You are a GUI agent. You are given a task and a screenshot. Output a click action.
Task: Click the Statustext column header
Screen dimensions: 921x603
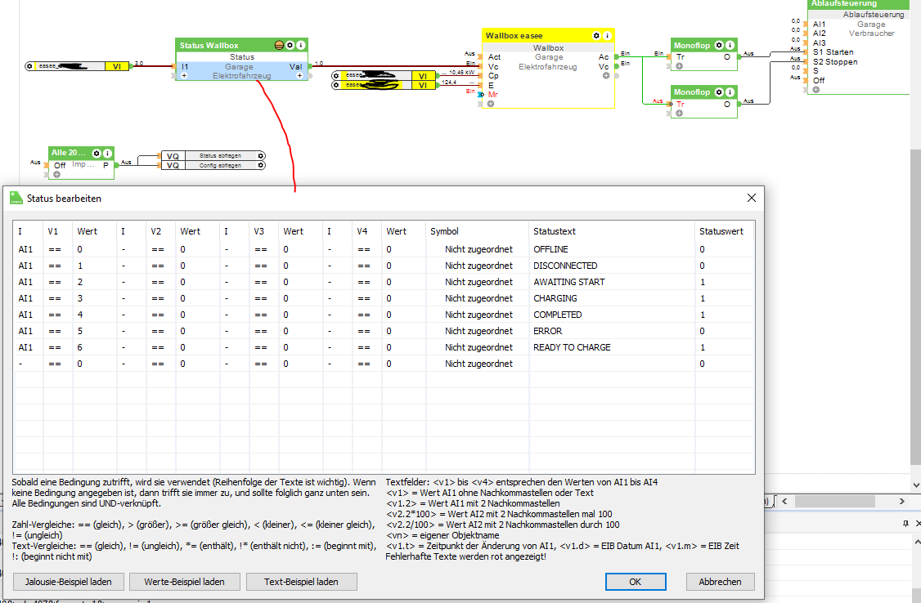tap(554, 231)
